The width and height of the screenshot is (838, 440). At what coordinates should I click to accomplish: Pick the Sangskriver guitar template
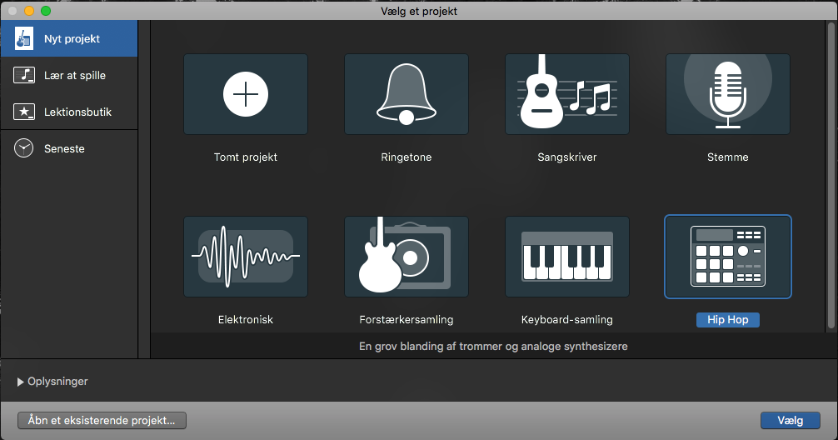pyautogui.click(x=567, y=94)
